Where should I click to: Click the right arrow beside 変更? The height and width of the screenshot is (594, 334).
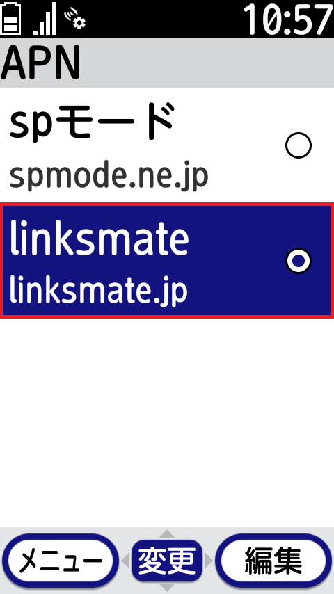(208, 561)
